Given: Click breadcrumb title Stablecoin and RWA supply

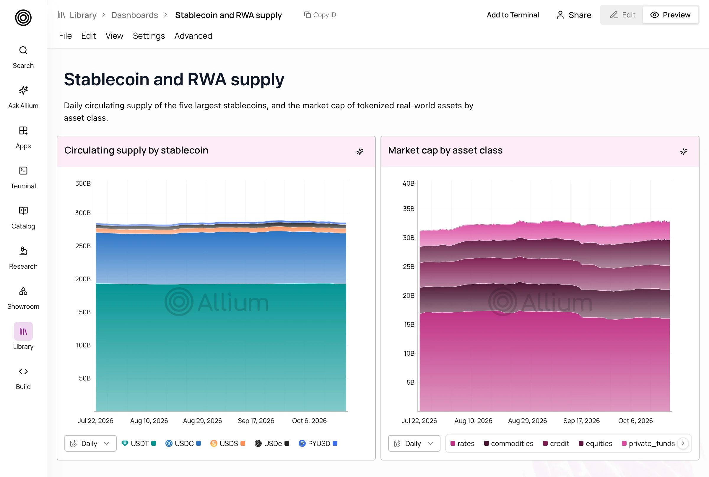Looking at the screenshot, I should point(228,15).
